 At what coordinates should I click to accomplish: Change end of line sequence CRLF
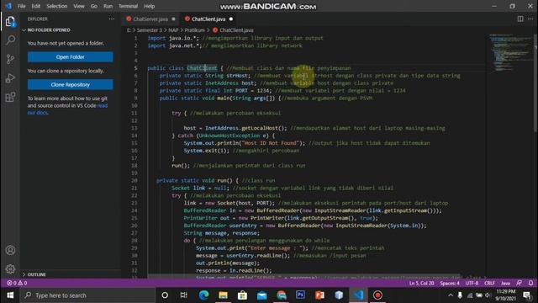click(489, 283)
